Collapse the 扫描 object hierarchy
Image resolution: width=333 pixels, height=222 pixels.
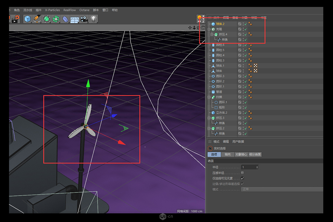pyautogui.click(x=209, y=98)
